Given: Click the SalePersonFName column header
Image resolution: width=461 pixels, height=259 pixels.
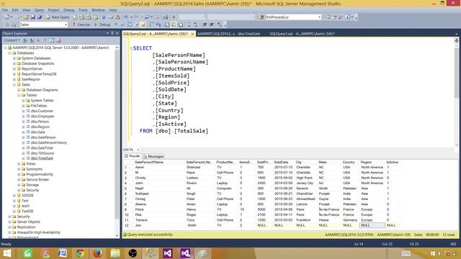Looking at the screenshot, I should 149,162.
